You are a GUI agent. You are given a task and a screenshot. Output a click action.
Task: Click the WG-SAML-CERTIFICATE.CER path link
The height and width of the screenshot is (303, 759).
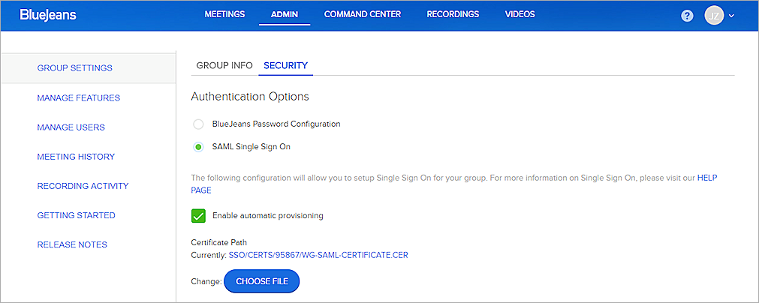pos(318,255)
